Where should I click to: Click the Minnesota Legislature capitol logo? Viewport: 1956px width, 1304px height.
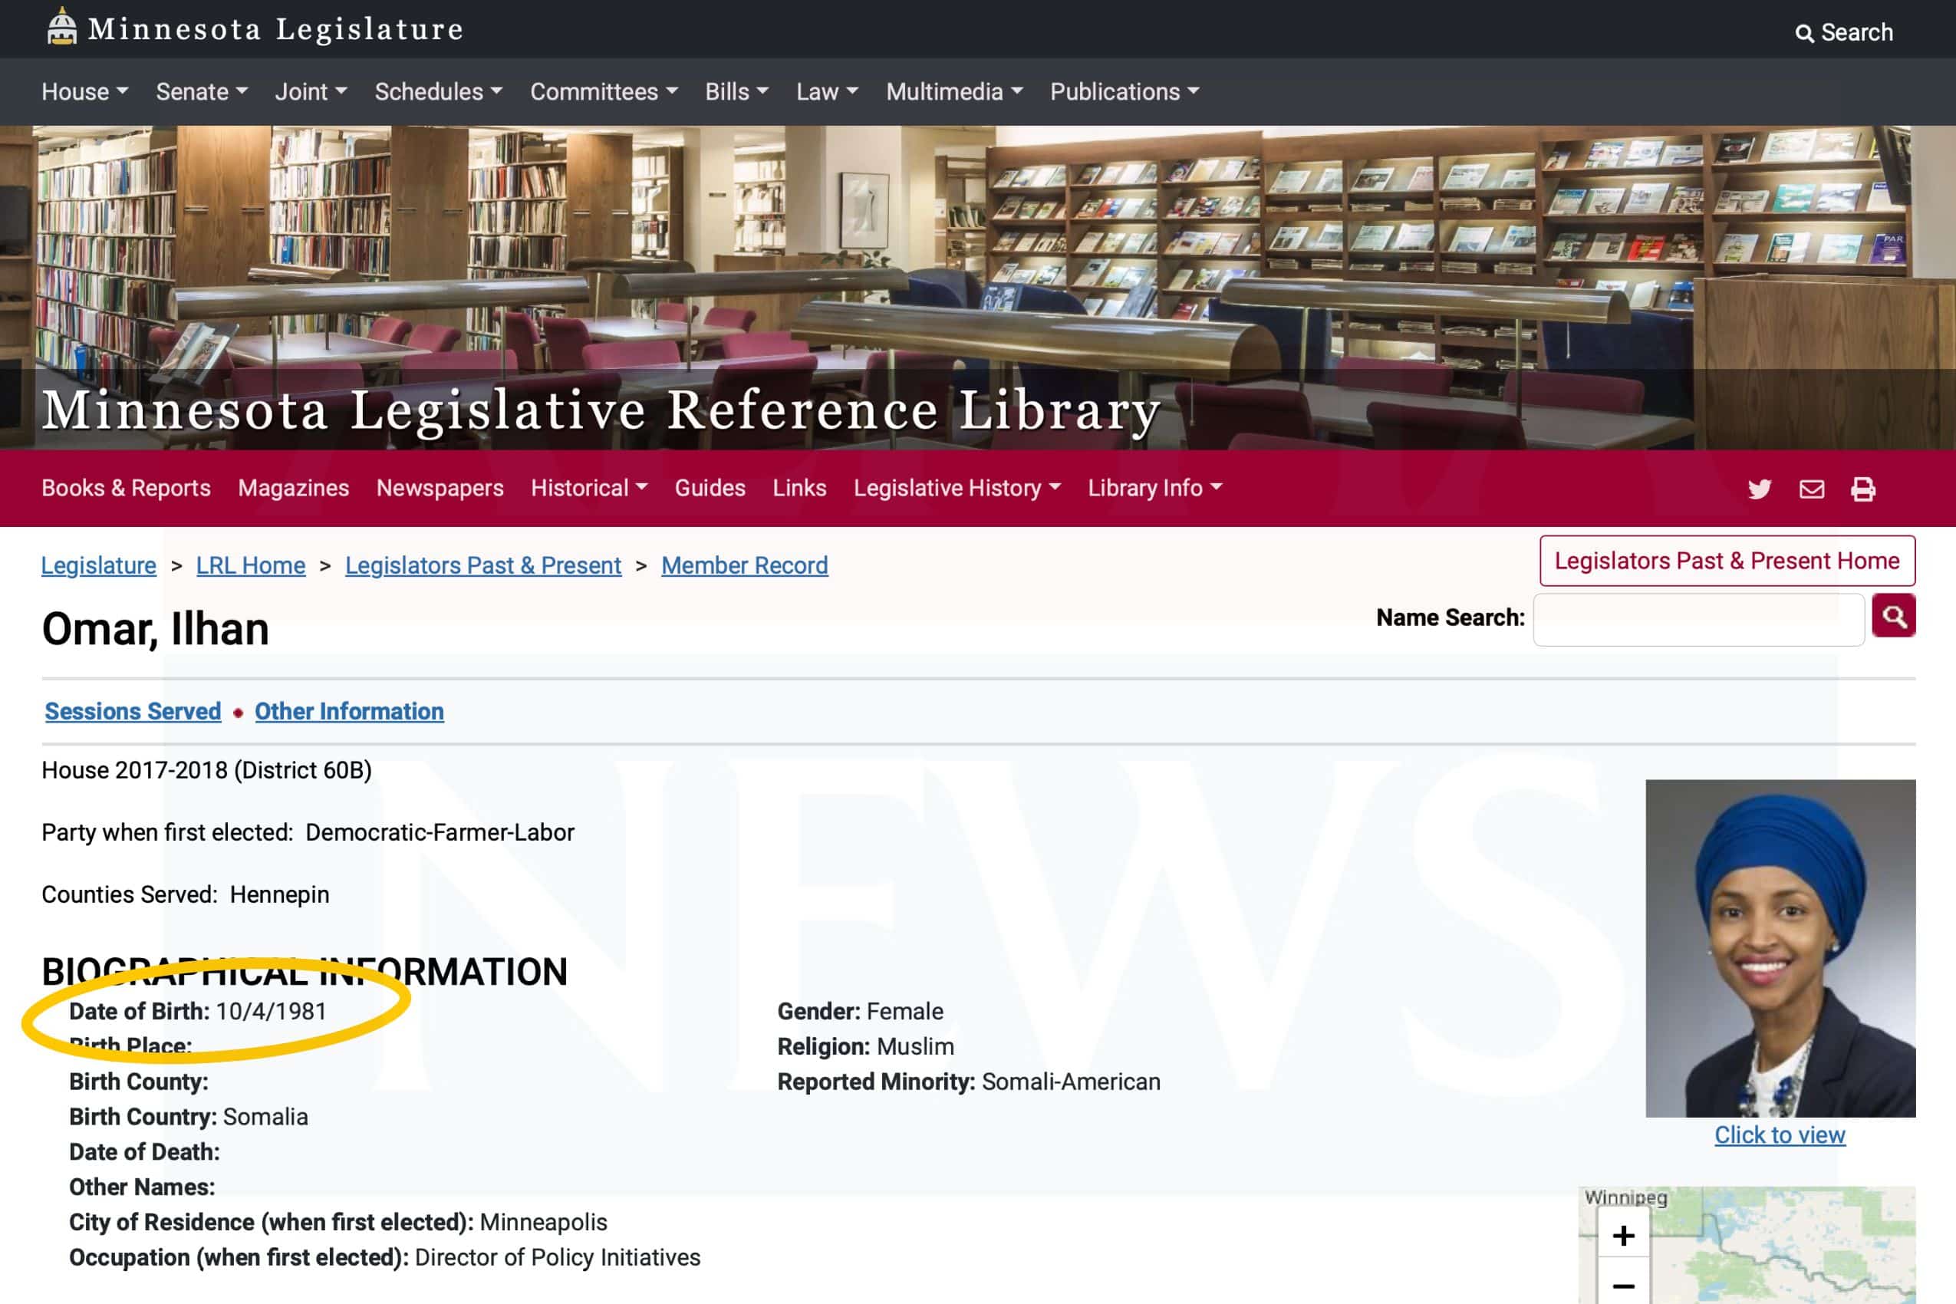coord(61,27)
